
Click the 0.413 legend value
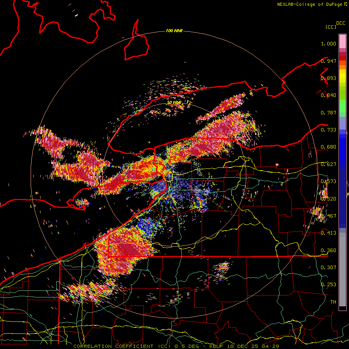click(x=328, y=233)
